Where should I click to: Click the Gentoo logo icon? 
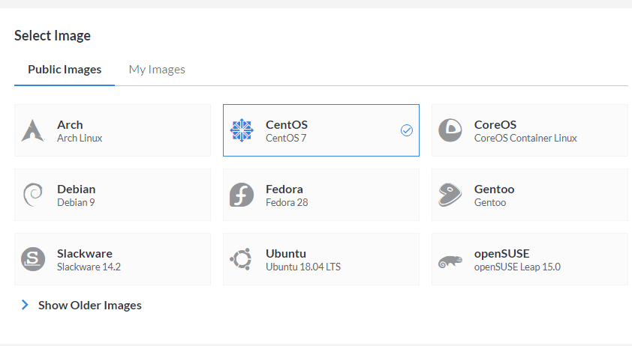coord(450,195)
